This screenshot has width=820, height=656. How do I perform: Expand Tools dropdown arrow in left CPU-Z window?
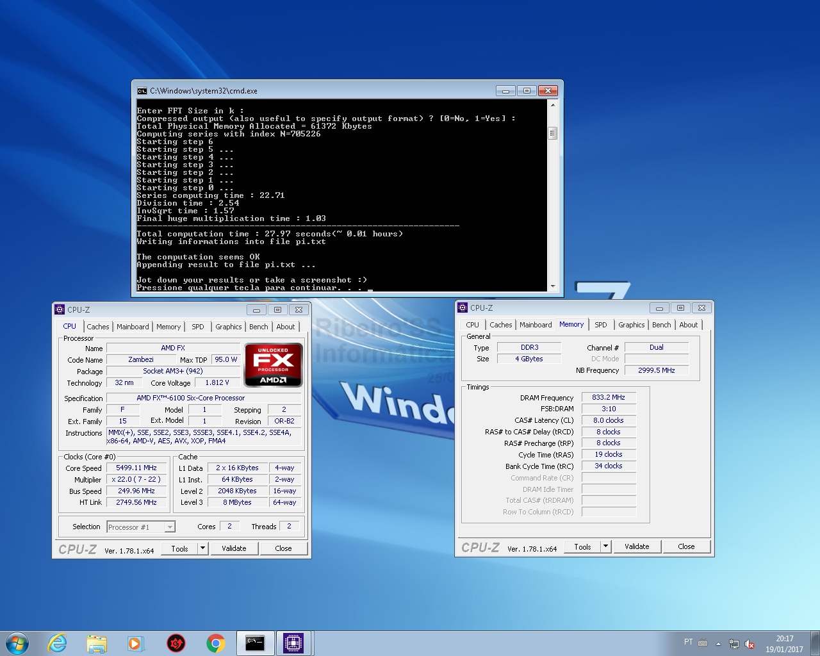[203, 548]
